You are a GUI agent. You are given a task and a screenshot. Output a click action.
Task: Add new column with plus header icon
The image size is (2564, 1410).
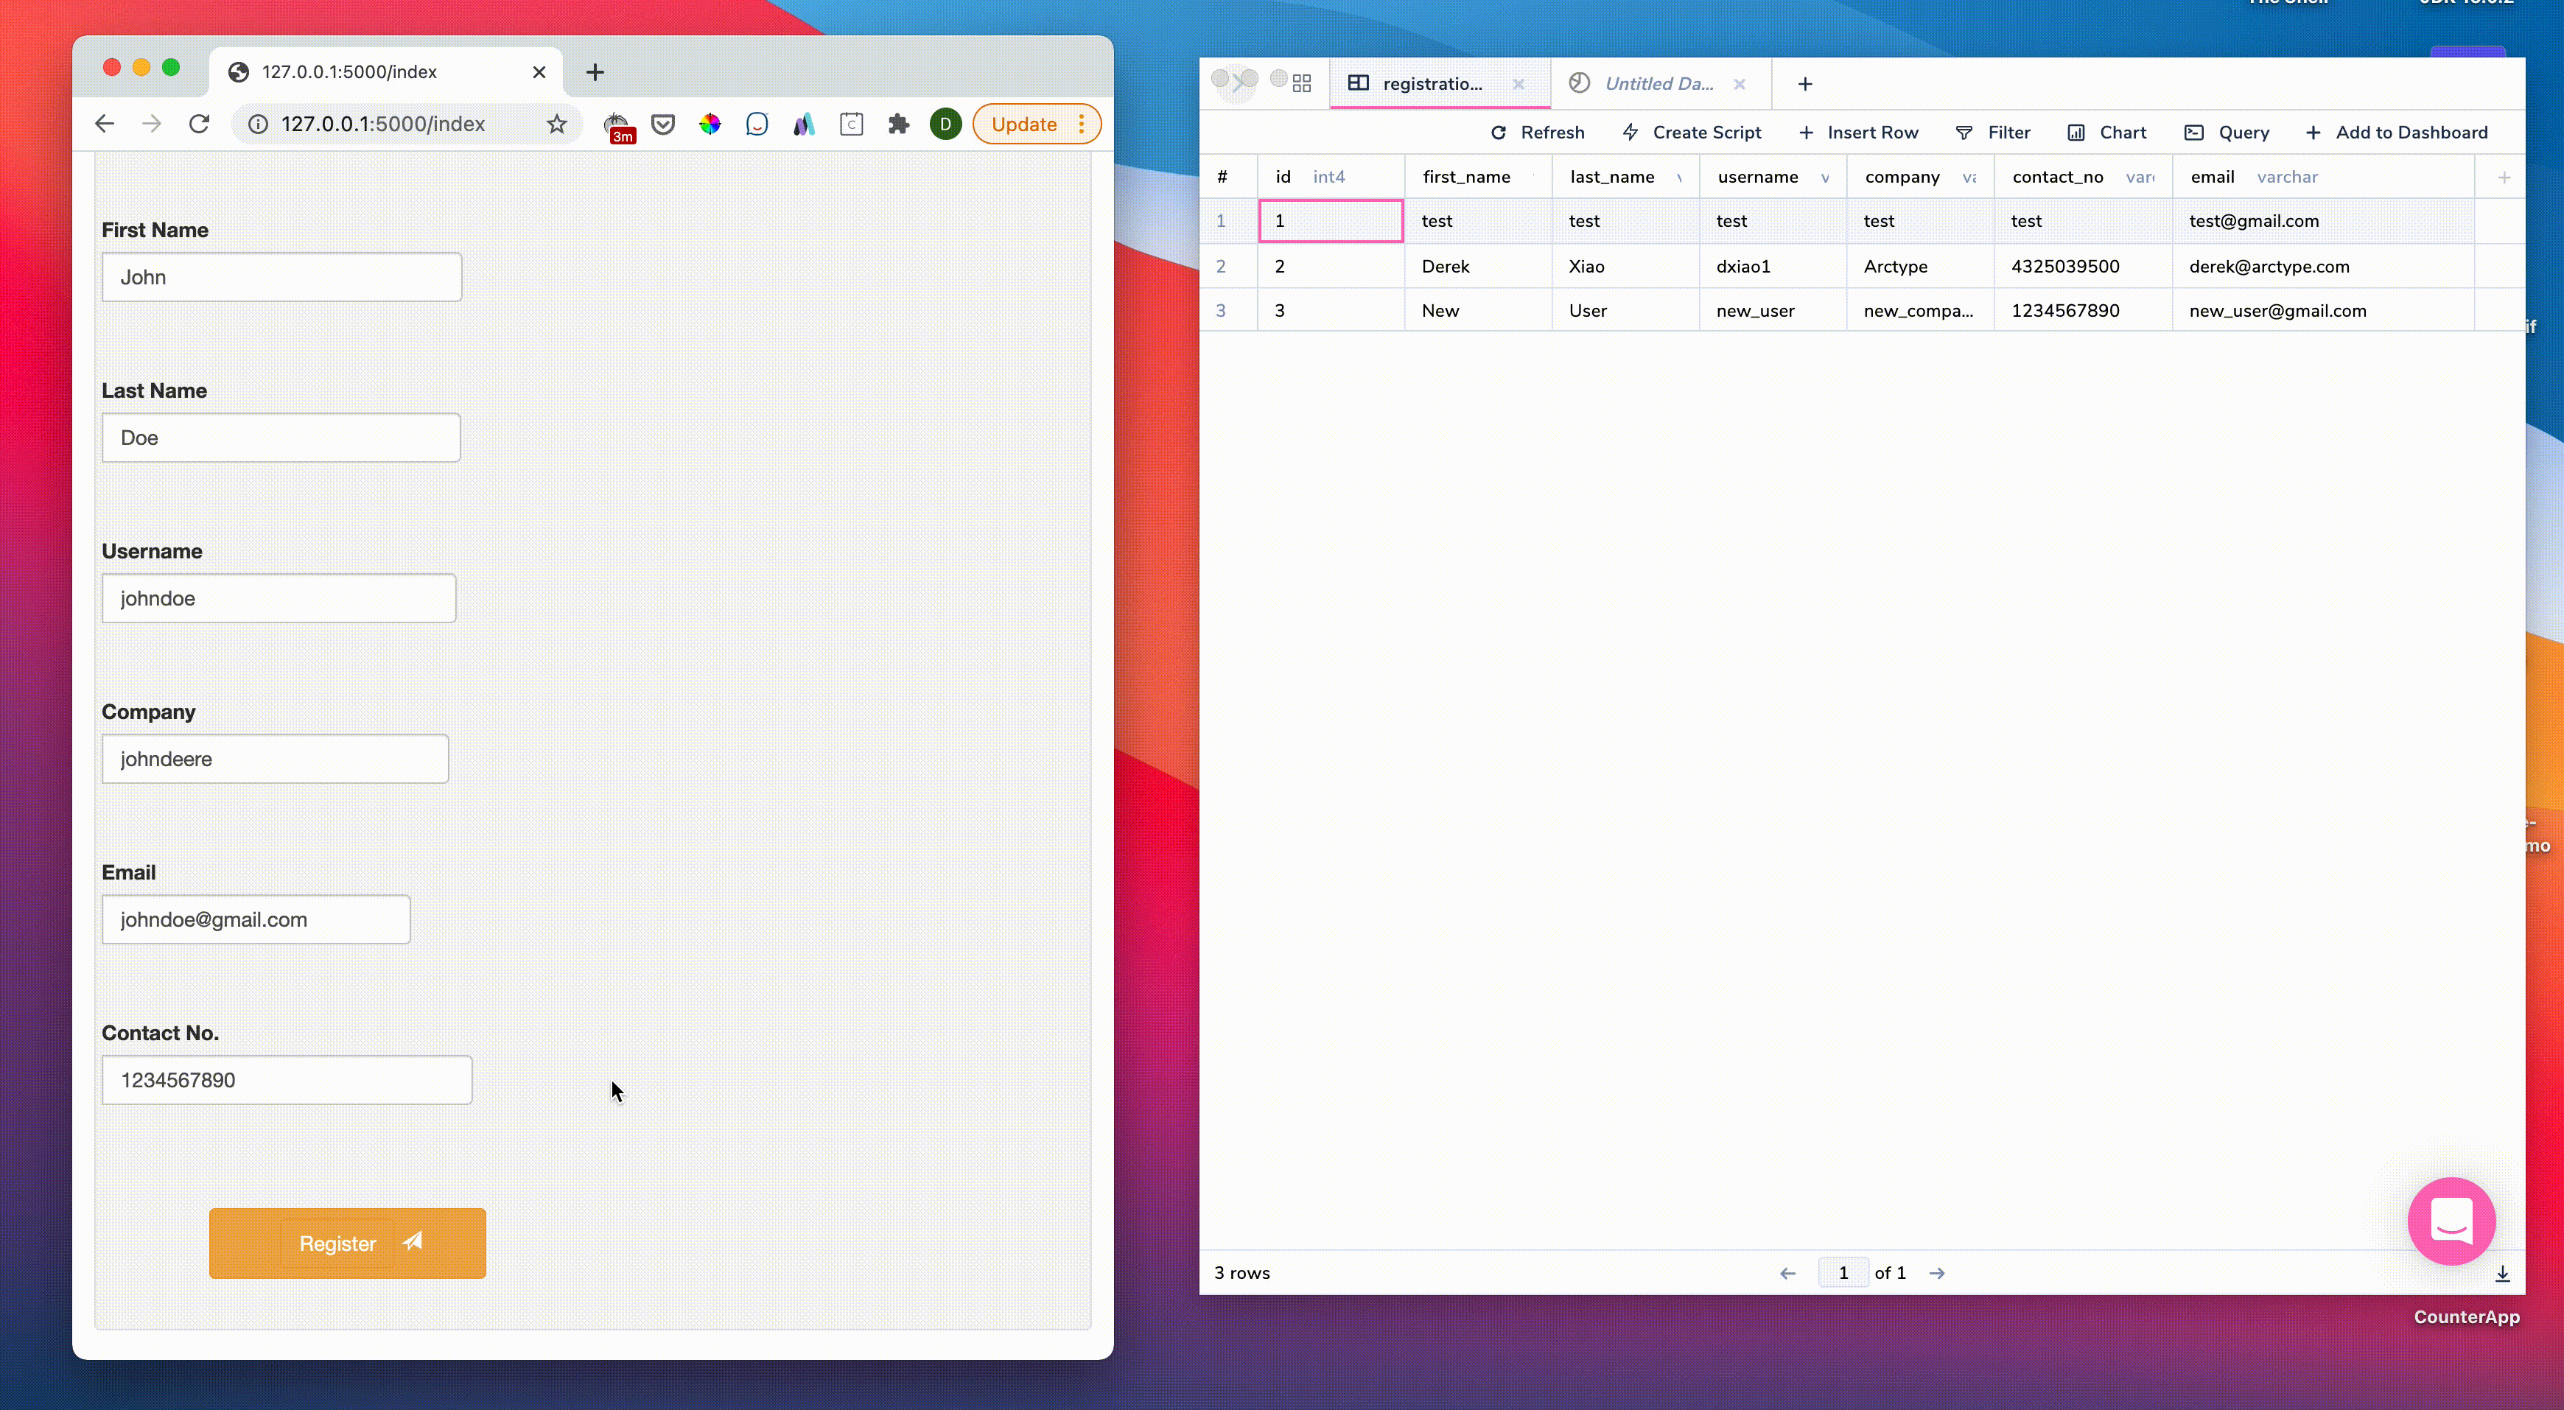(x=2504, y=177)
